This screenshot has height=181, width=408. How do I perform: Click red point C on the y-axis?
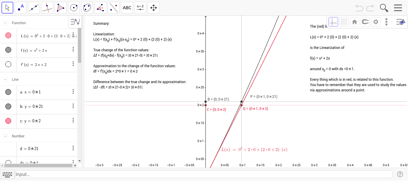(x=206, y=105)
